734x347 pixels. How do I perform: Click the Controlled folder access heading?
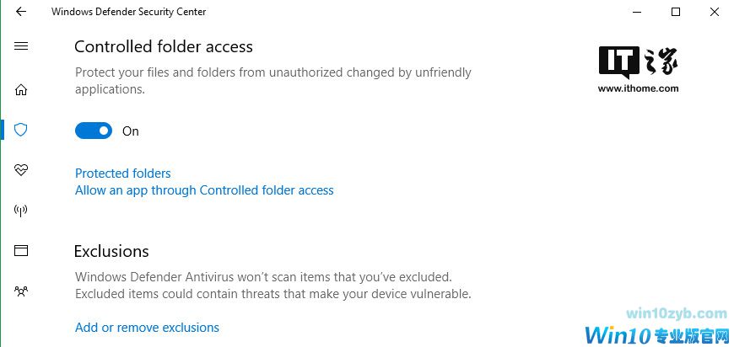point(163,47)
